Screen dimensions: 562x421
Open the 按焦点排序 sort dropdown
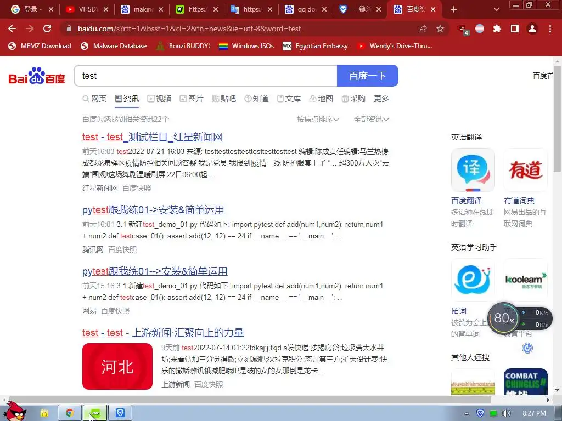pos(318,119)
